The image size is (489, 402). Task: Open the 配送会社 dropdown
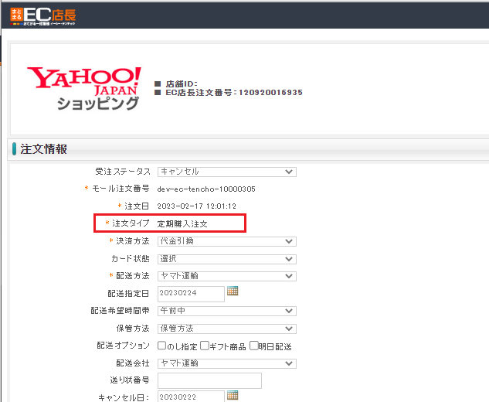click(226, 363)
